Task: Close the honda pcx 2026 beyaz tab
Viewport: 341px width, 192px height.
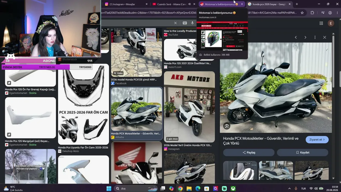Action: 290,4
